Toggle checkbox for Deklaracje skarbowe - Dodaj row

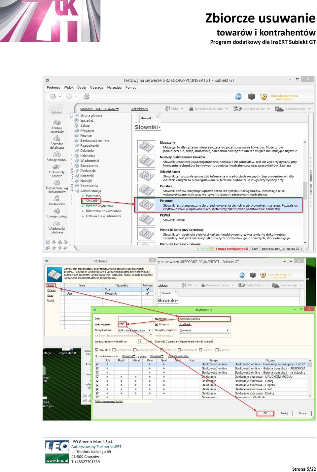click(x=97, y=381)
